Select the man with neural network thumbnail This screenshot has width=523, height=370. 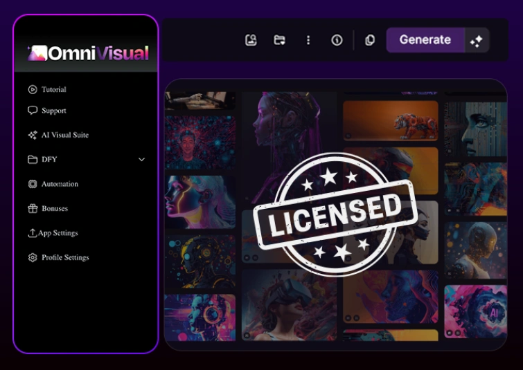point(200,142)
